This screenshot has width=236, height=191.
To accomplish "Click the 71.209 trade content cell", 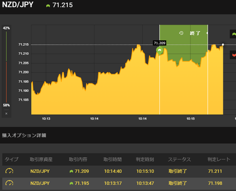I will point(79,171).
